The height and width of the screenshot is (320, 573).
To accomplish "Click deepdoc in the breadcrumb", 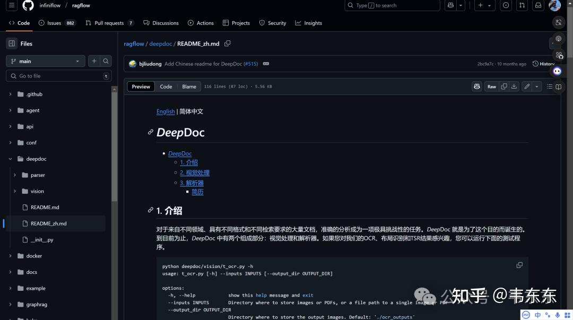I will pyautogui.click(x=160, y=44).
